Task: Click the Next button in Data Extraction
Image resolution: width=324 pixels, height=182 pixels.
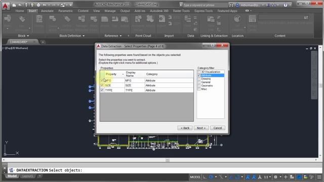Action: pyautogui.click(x=201, y=128)
